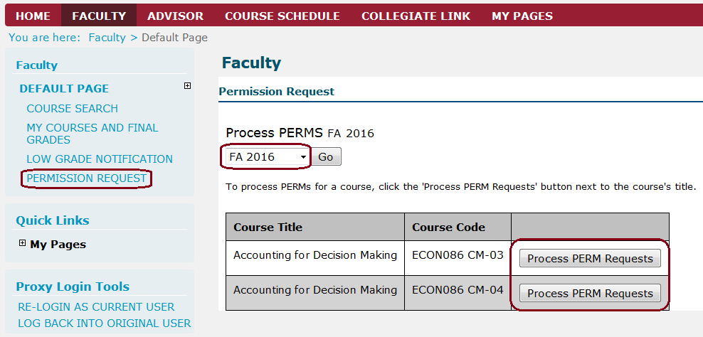This screenshot has width=703, height=337.
Task: Select the Permission Request sidebar link
Action: (x=87, y=178)
